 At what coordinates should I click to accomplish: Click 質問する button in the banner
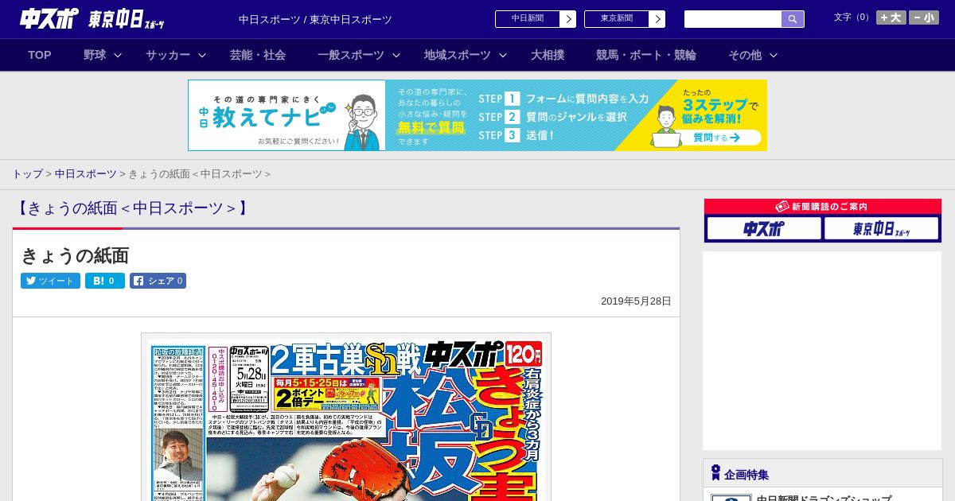pyautogui.click(x=715, y=138)
